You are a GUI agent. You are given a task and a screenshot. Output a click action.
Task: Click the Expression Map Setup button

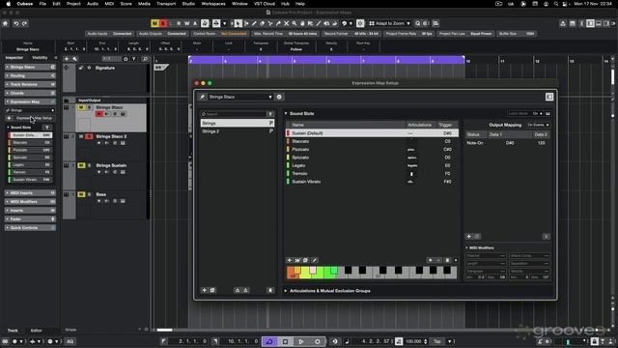click(34, 118)
